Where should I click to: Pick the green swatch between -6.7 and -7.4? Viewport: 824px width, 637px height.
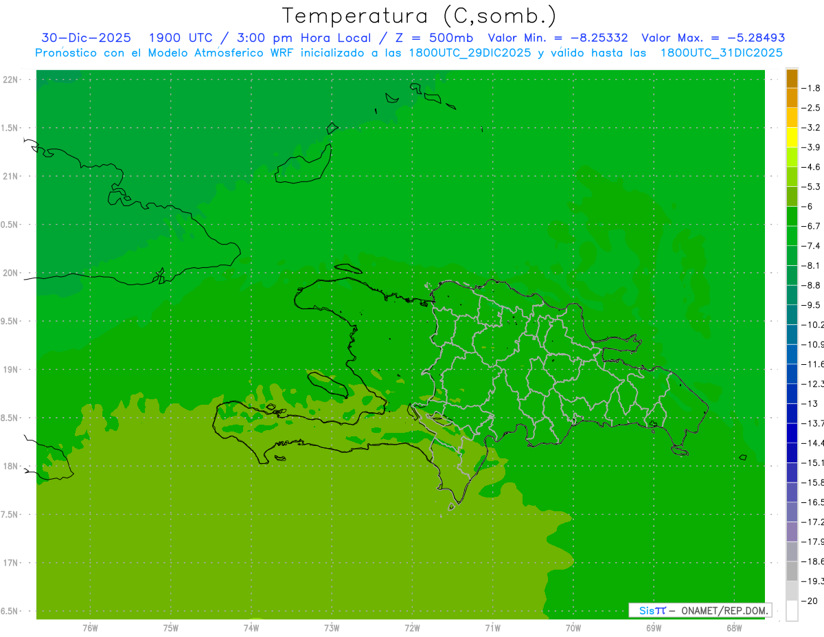tap(792, 236)
